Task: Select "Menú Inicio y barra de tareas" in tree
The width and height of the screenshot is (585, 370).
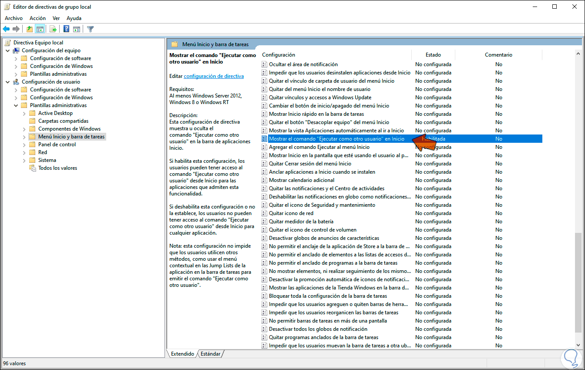Action: 71,137
